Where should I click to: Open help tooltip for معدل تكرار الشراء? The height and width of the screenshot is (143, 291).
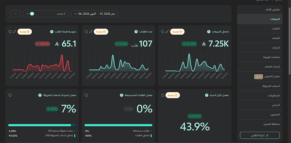pos(207,95)
